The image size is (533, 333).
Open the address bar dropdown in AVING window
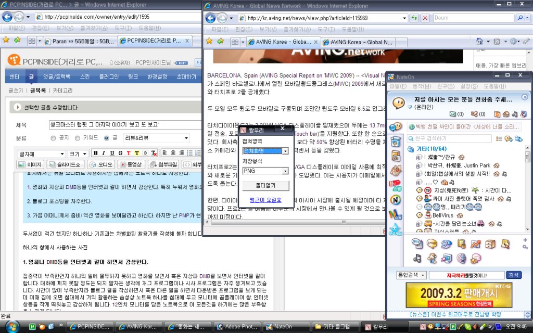point(404,18)
